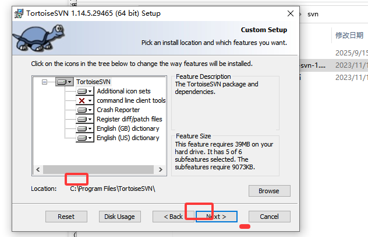Viewport: 368px width, 237px height.
Task: Click English (GB) dictionary drive icon
Action: [82, 129]
